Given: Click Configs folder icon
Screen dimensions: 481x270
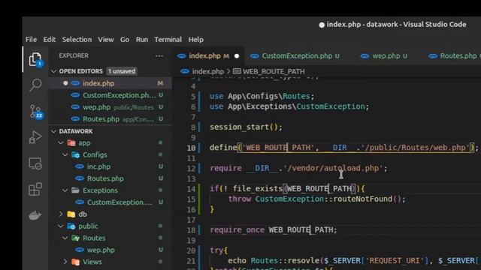Looking at the screenshot, I should pos(75,155).
